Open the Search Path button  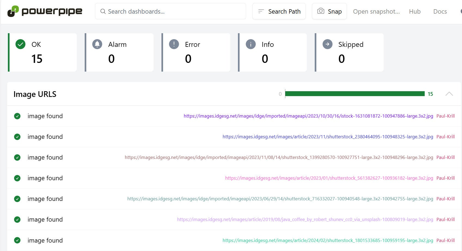[279, 11]
